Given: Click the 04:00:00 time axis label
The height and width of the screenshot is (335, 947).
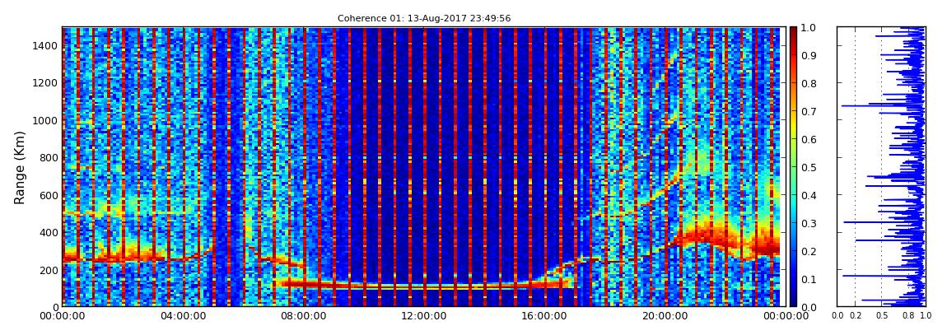Looking at the screenshot, I should coord(182,316).
